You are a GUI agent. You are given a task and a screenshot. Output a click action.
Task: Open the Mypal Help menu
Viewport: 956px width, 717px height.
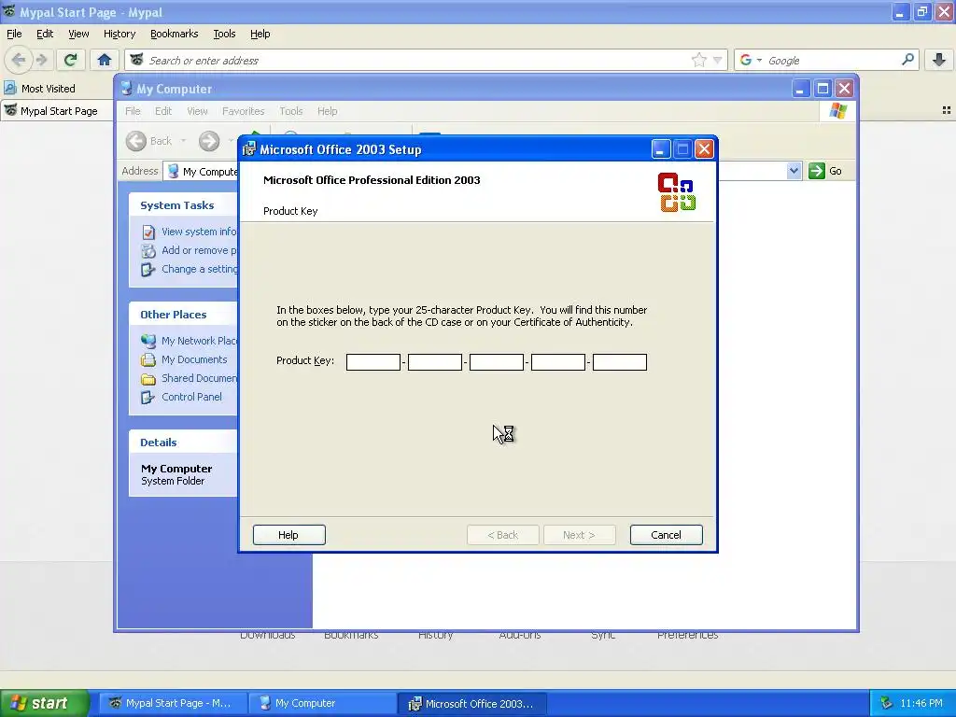[x=260, y=34]
